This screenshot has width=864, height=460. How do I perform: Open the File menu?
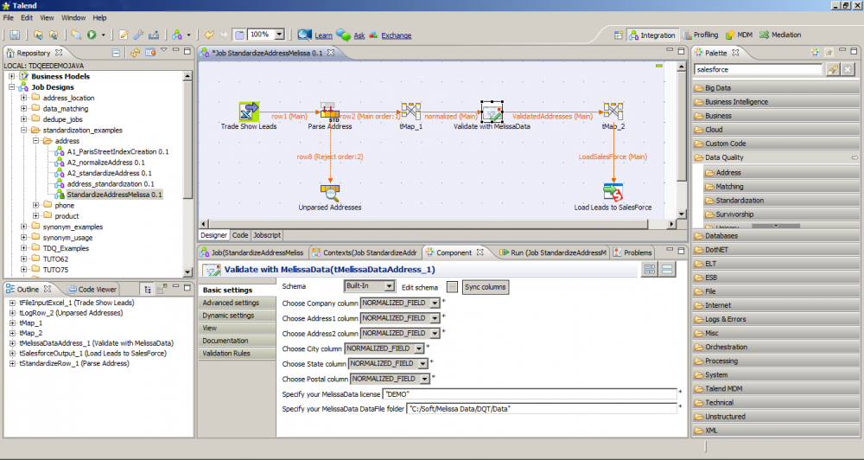pos(9,17)
